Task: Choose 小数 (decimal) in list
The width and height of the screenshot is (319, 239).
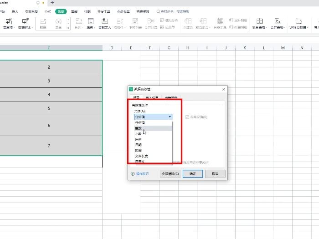Action: click(x=153, y=134)
